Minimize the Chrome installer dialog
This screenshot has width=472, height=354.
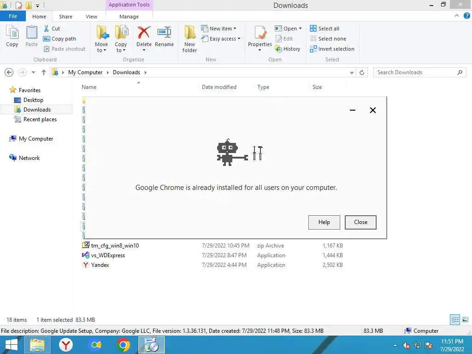tap(353, 110)
